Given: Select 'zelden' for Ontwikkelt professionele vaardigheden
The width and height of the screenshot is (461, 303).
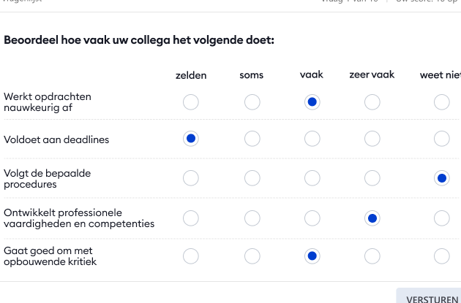Looking at the screenshot, I should pyautogui.click(x=191, y=218).
